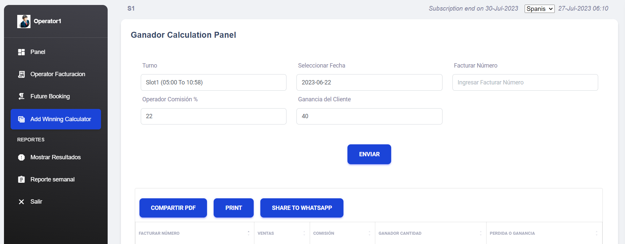Click the Seleccionar Fecha date field

(369, 82)
